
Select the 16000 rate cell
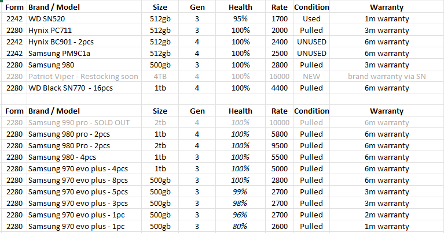coord(279,77)
